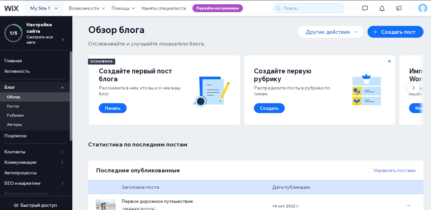Screen dimensions: 431x210
Task: Open the My Site 1 dropdown
Action: 44,8
